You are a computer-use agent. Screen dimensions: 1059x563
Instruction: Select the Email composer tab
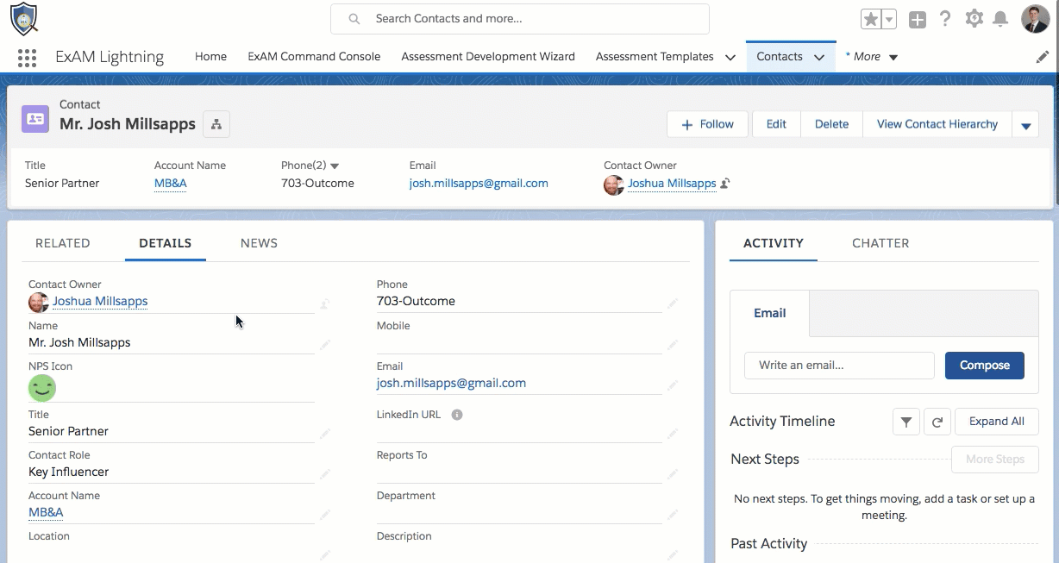770,313
